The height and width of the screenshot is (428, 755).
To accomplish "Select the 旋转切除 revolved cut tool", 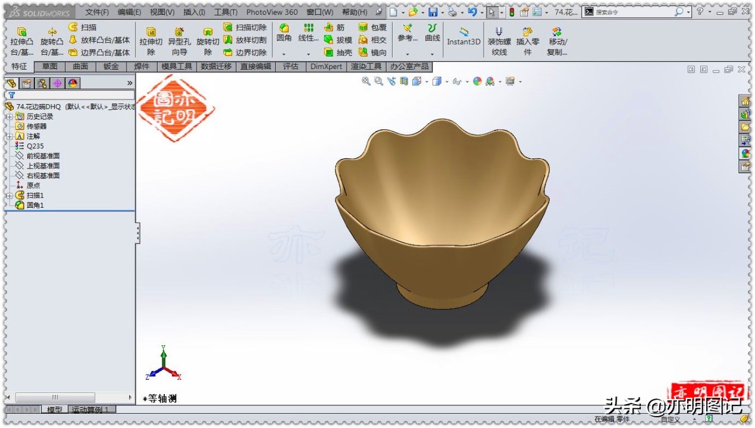I will (x=208, y=41).
